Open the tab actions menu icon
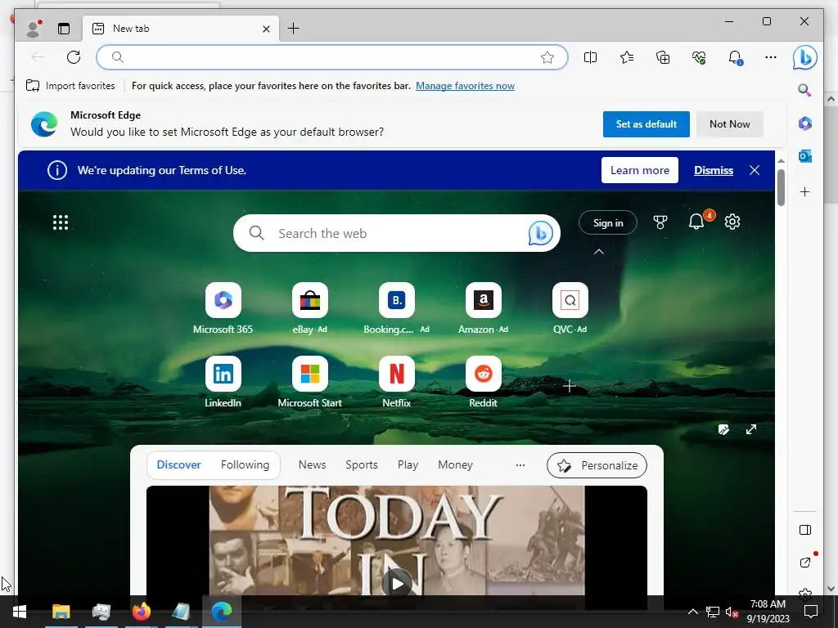 [64, 29]
